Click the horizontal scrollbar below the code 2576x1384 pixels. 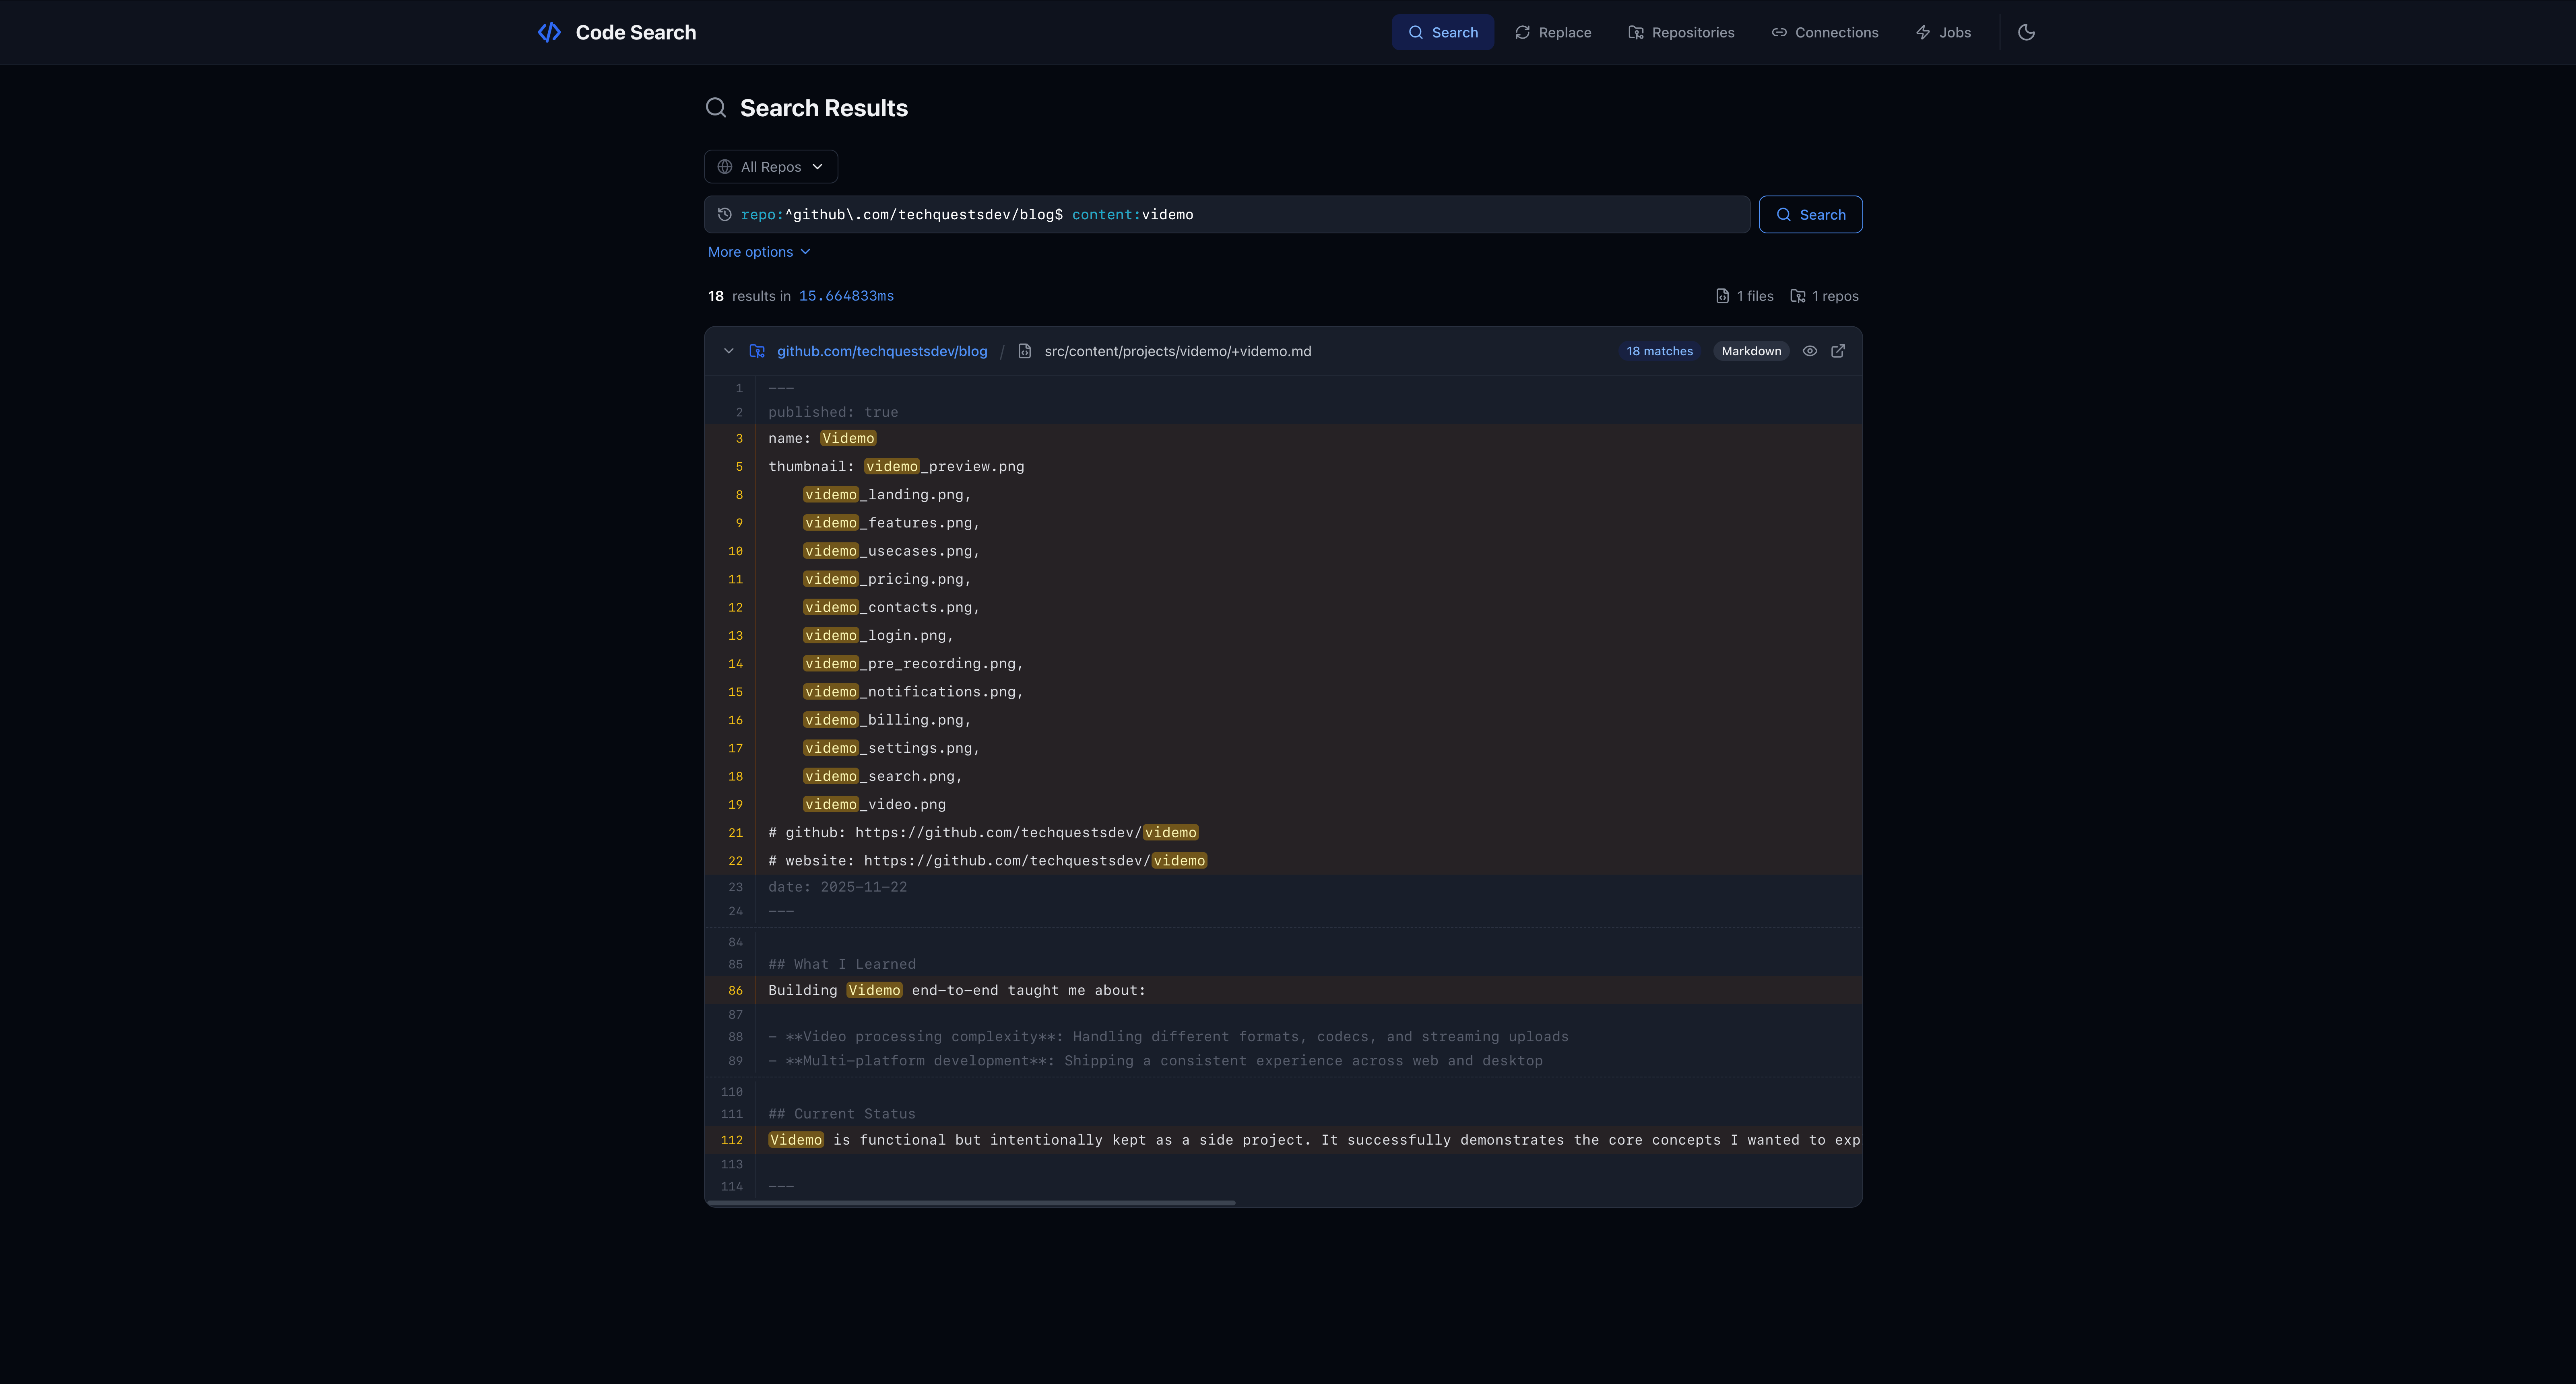[x=970, y=1203]
